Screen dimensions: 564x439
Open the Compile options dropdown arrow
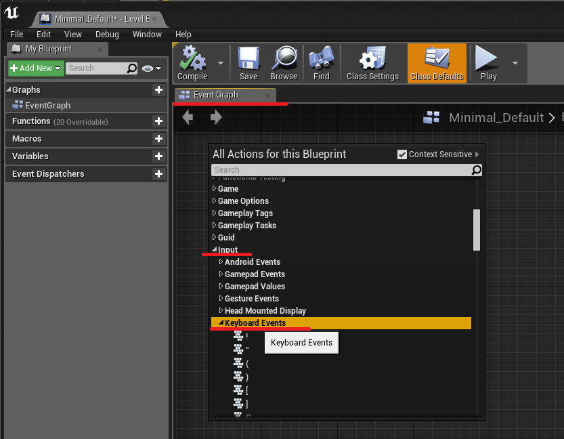pyautogui.click(x=221, y=63)
